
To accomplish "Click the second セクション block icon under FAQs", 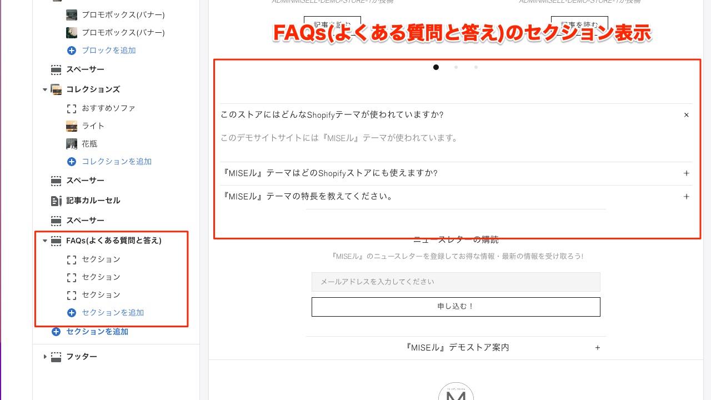I will point(72,277).
